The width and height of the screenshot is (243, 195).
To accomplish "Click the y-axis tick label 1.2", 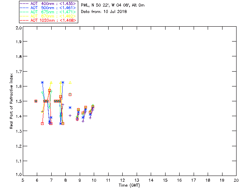I will 19,146.
